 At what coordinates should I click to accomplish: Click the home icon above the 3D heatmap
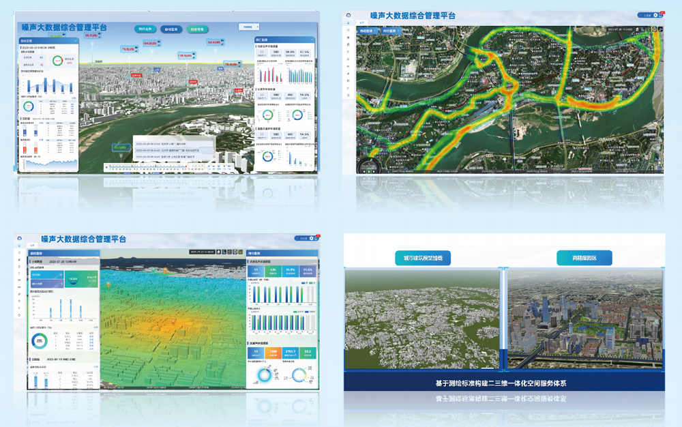pos(20,239)
